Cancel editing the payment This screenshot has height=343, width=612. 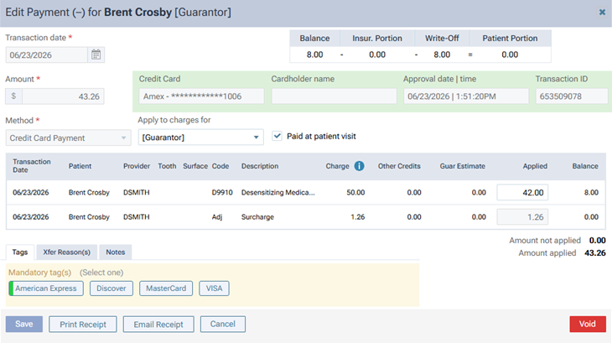[x=223, y=324]
